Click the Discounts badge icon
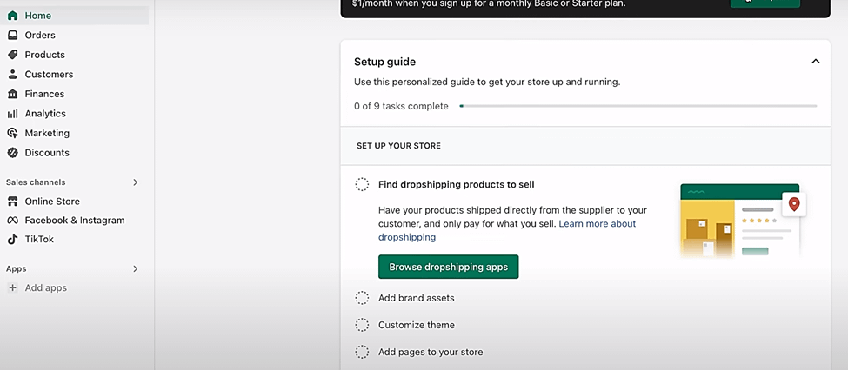 13,153
